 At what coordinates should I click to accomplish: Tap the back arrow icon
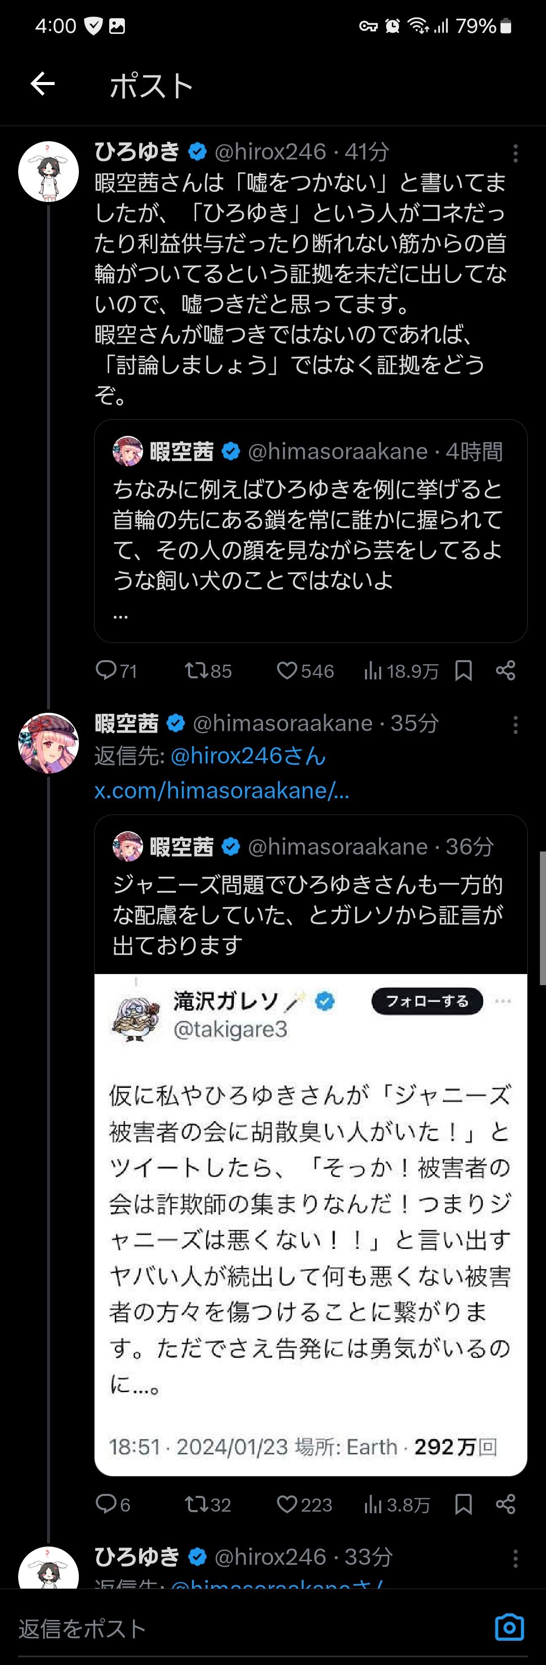point(42,84)
